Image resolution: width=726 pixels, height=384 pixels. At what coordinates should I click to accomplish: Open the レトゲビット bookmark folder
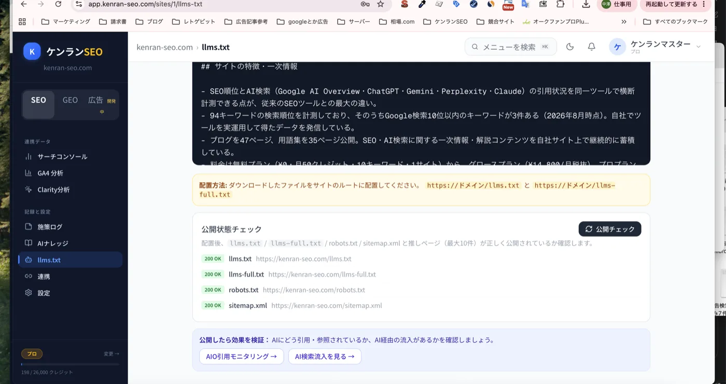click(x=194, y=22)
